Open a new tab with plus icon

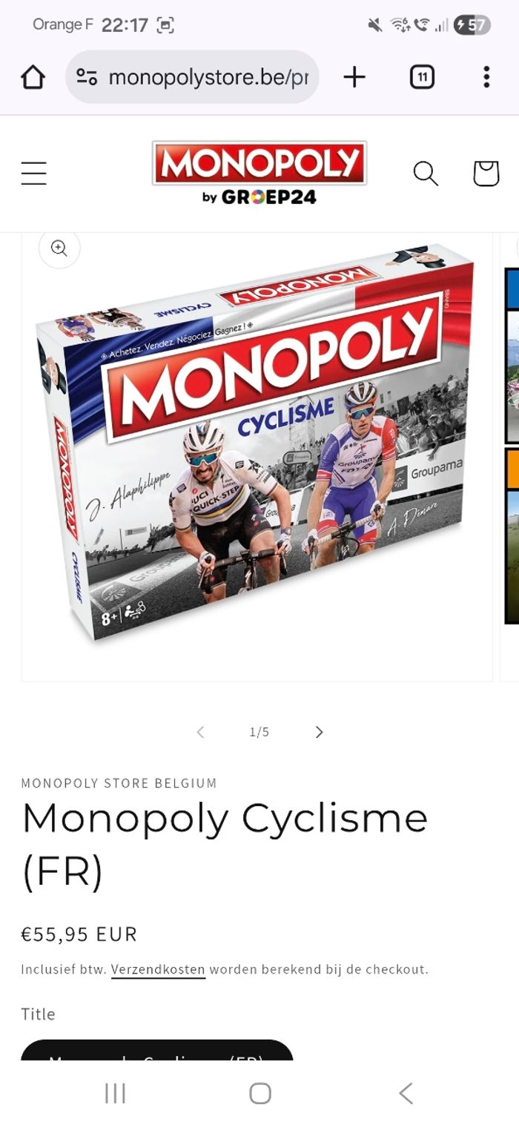pos(354,76)
